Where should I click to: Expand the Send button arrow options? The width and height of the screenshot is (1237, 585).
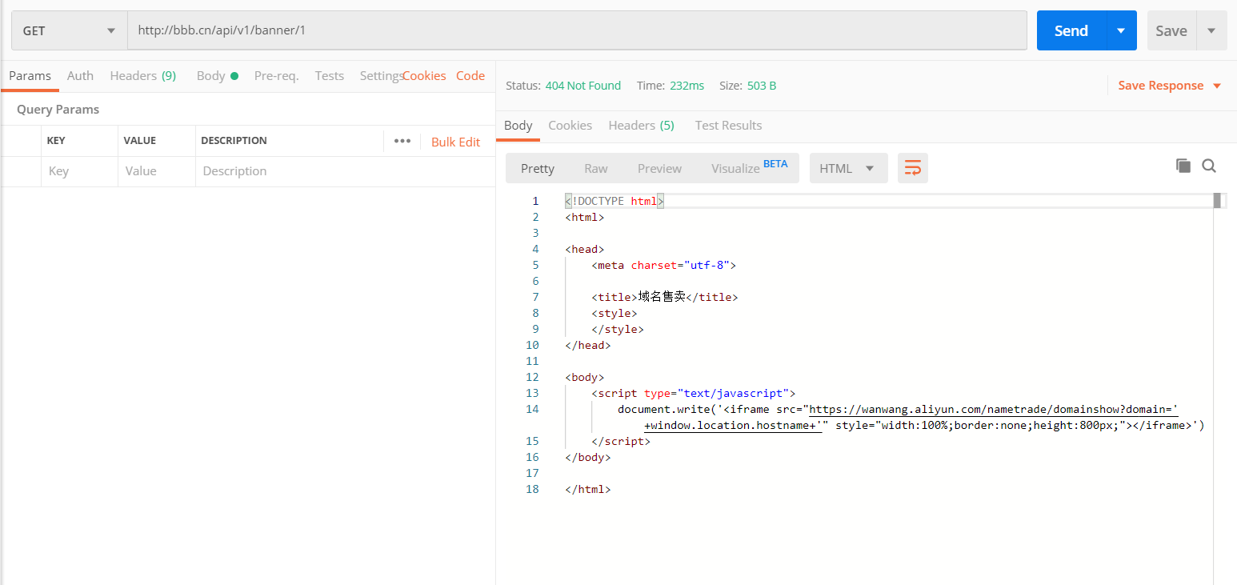pyautogui.click(x=1121, y=30)
